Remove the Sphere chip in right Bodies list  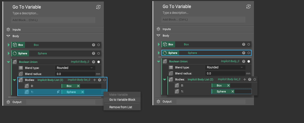pos(232,91)
